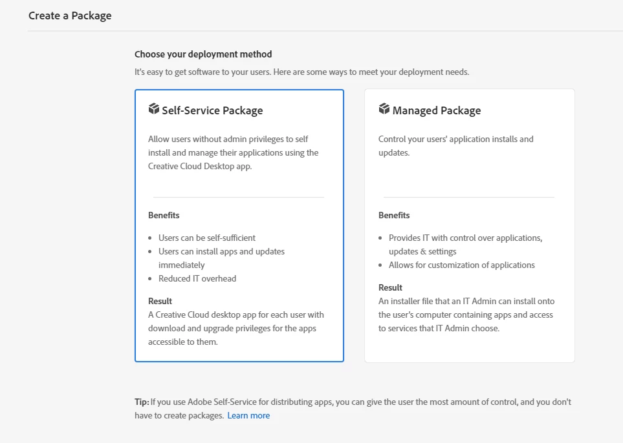Click the 'Allows for customization of applications' bullet
623x443 pixels.
pos(462,265)
